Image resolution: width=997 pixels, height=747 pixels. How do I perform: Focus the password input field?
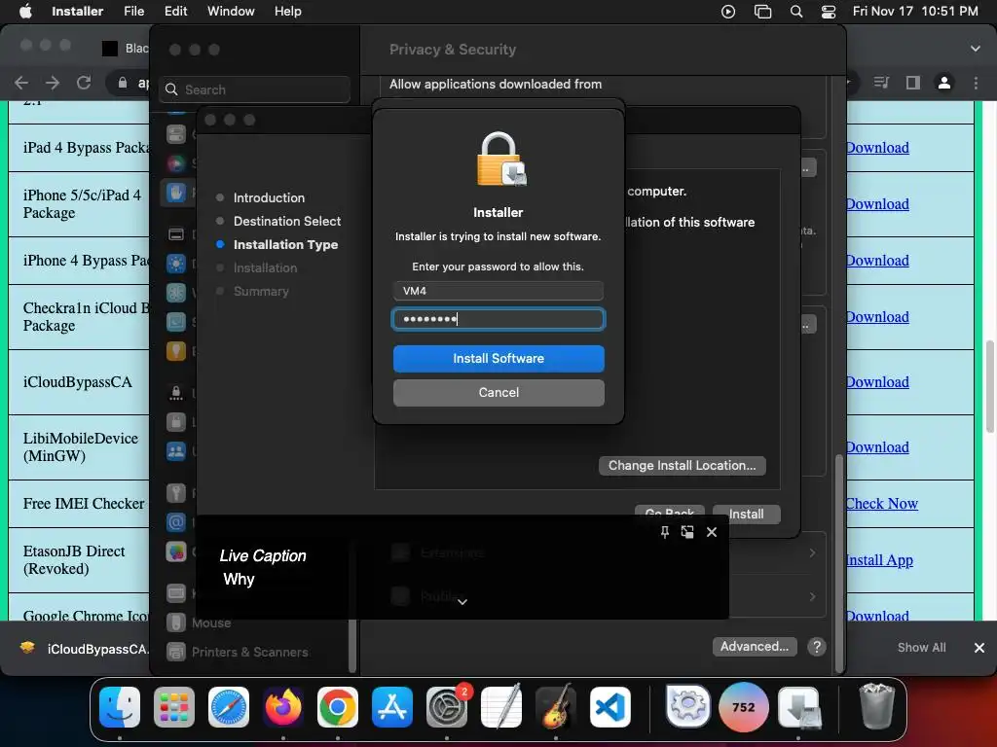pyautogui.click(x=498, y=319)
